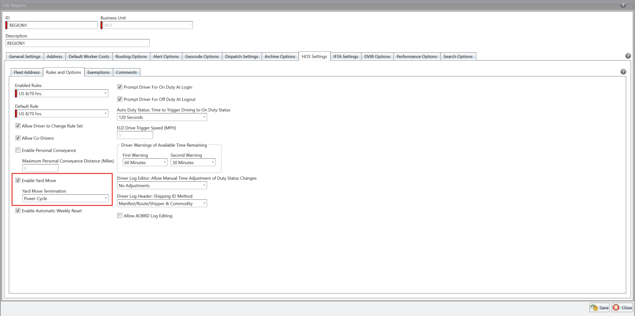The image size is (635, 316).
Task: Open the Yard Move Termination dropdown
Action: [106, 198]
